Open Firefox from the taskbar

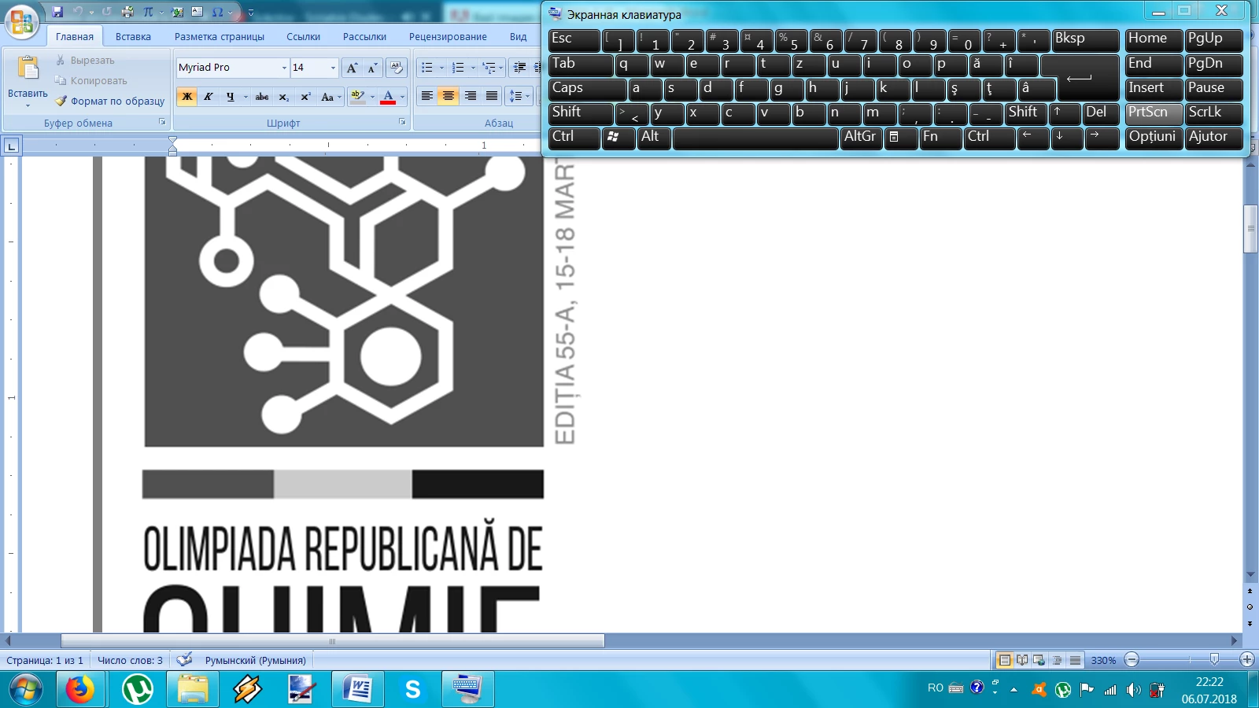coord(79,690)
